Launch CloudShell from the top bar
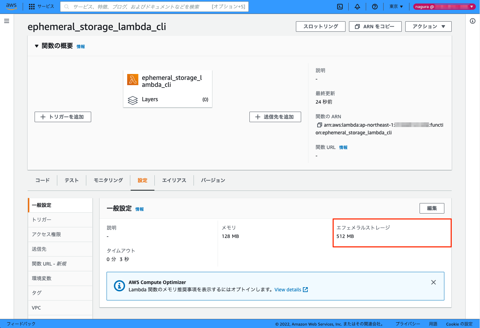The height and width of the screenshot is (328, 480). coord(340,6)
